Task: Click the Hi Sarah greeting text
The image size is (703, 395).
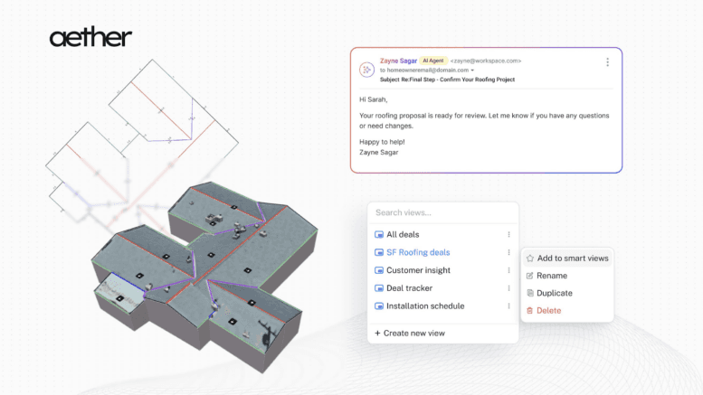Action: 373,99
